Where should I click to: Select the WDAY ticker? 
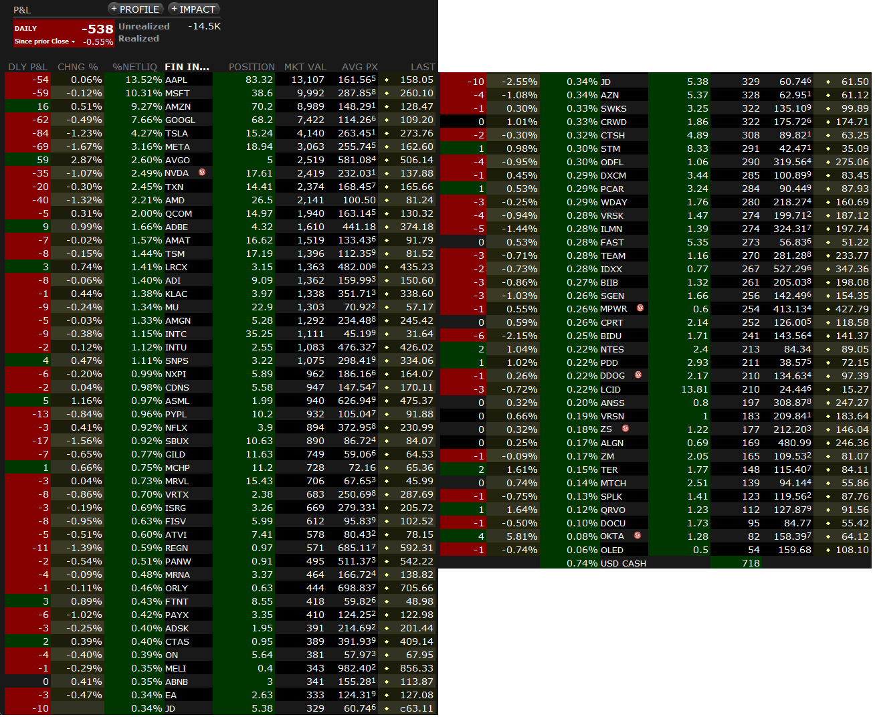pyautogui.click(x=613, y=202)
